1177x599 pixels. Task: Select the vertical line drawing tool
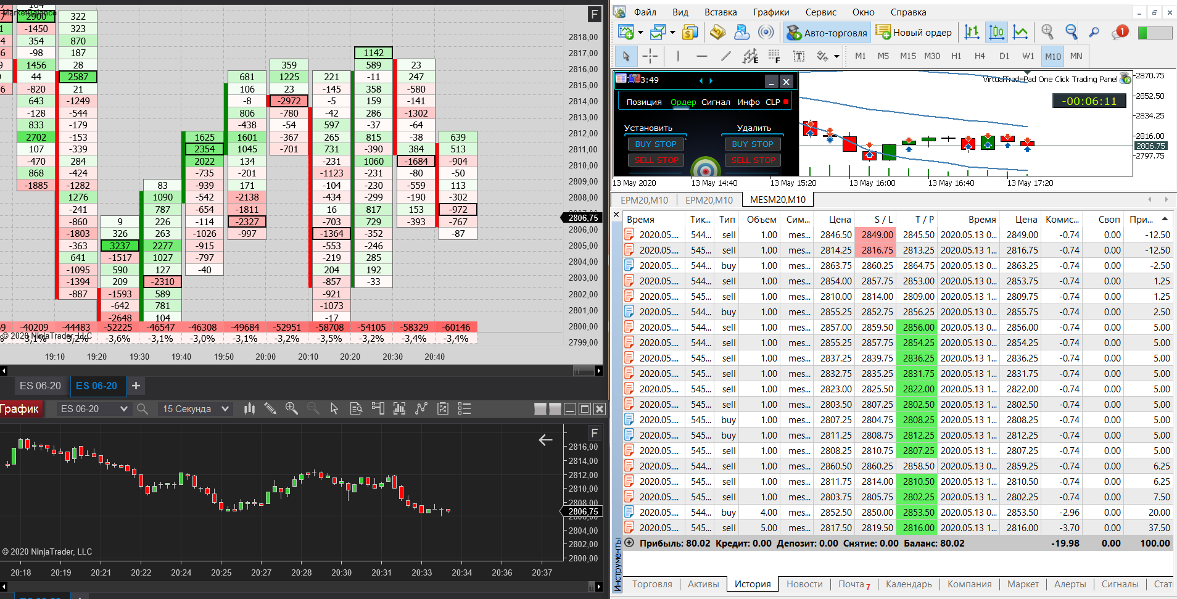(677, 56)
